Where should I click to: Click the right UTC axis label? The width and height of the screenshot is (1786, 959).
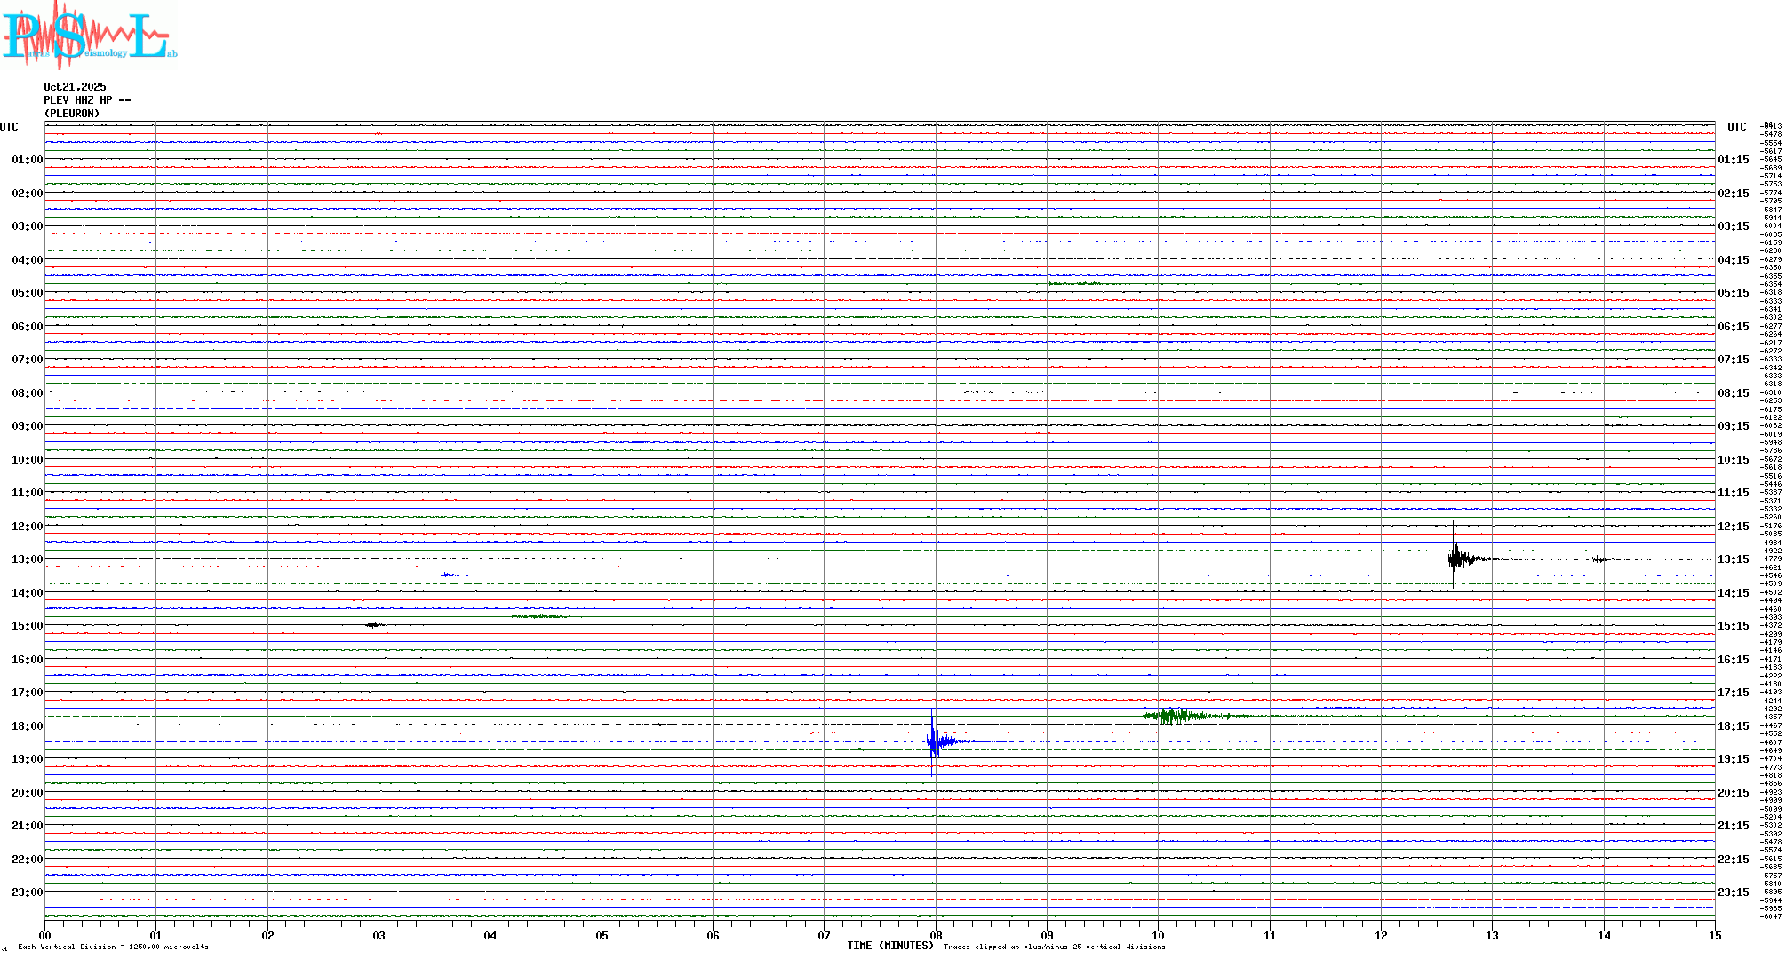tap(1736, 127)
